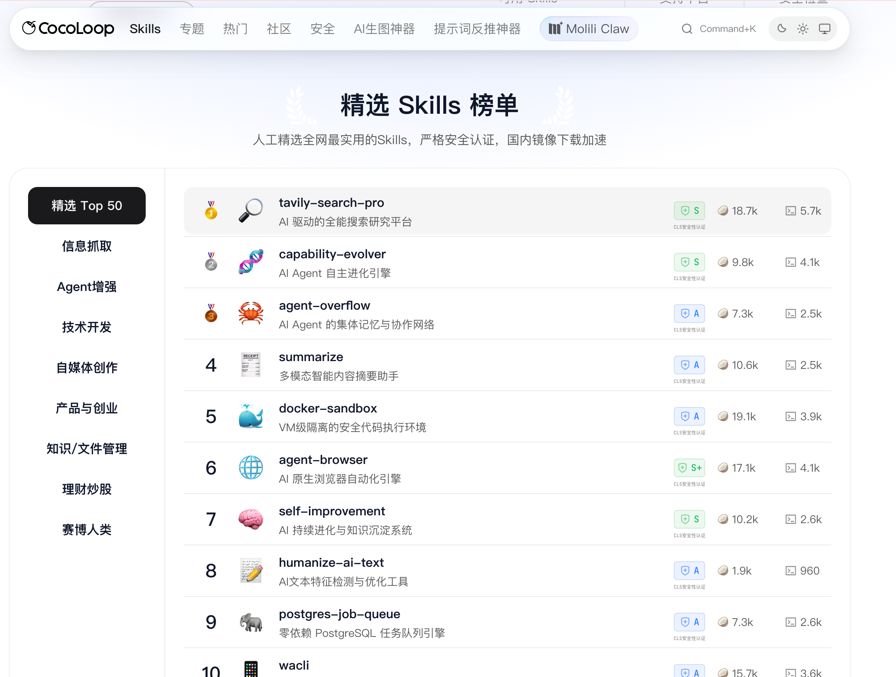The height and width of the screenshot is (677, 896).
Task: Select system theme monitor icon
Action: tap(825, 29)
